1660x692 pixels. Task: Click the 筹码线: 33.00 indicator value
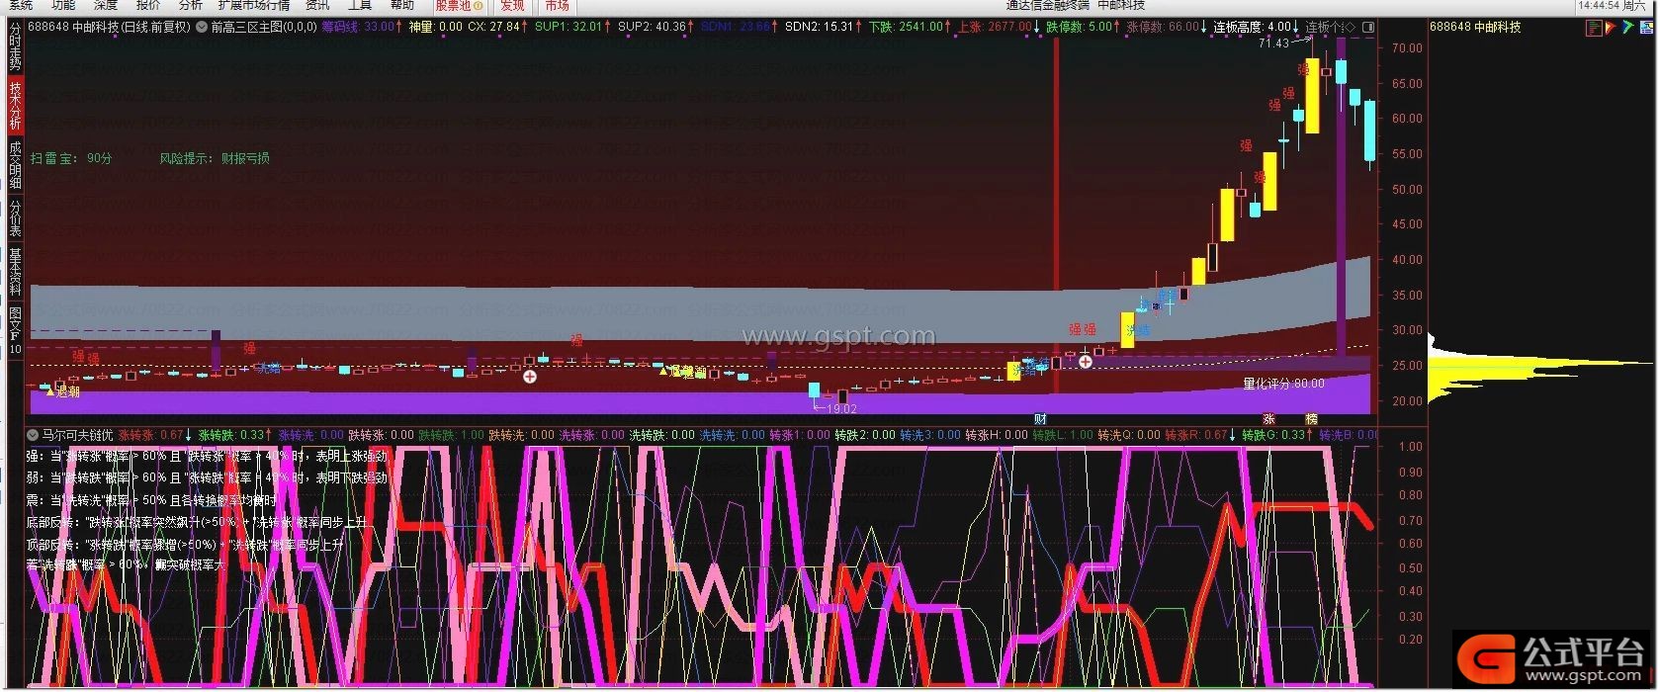tap(358, 27)
